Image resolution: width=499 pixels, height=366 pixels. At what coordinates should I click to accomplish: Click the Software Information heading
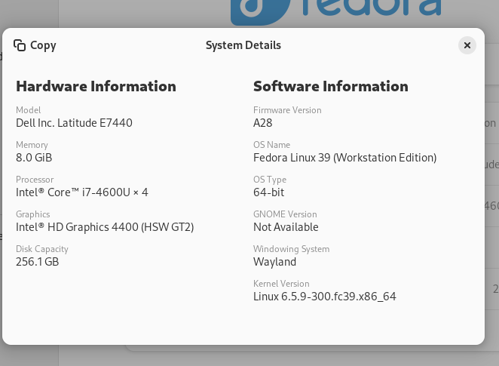331,86
